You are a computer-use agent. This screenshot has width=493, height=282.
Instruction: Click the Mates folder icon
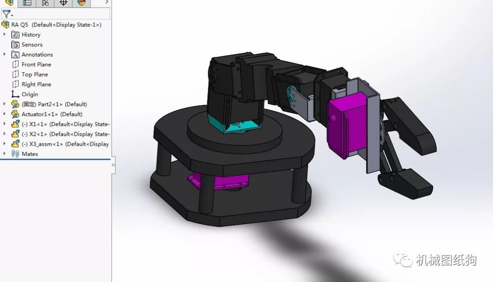(x=15, y=154)
